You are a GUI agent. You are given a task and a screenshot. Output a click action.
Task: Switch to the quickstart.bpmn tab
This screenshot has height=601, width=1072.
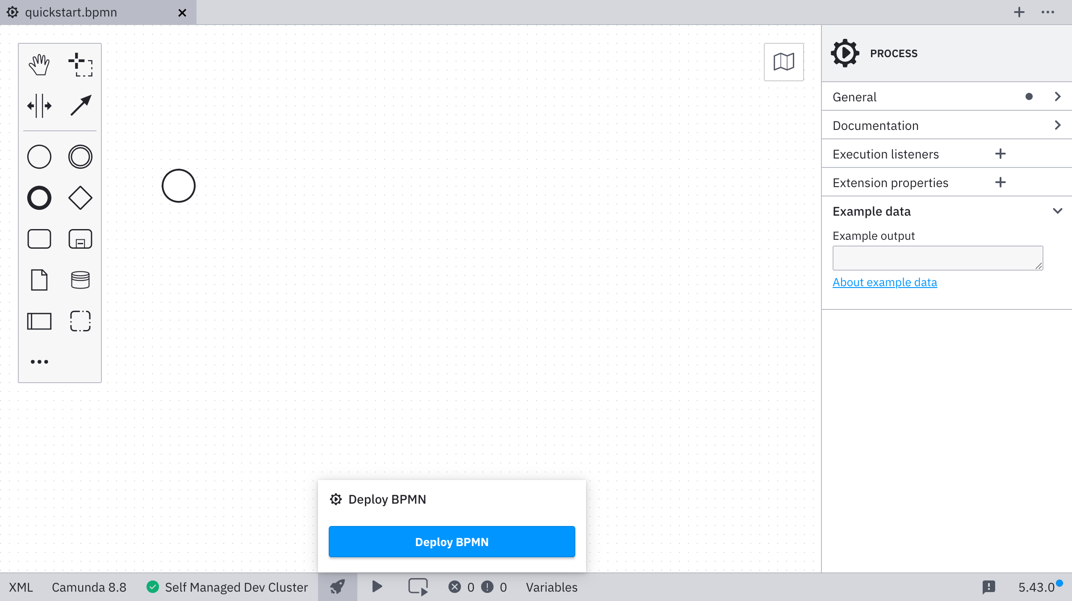(71, 13)
